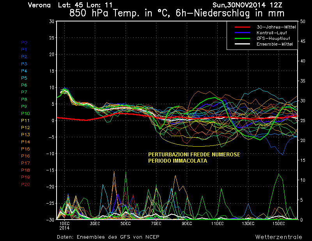Screen dimensions: 312x241
Task: Click the "Verona" location name
Action: pos(39,5)
